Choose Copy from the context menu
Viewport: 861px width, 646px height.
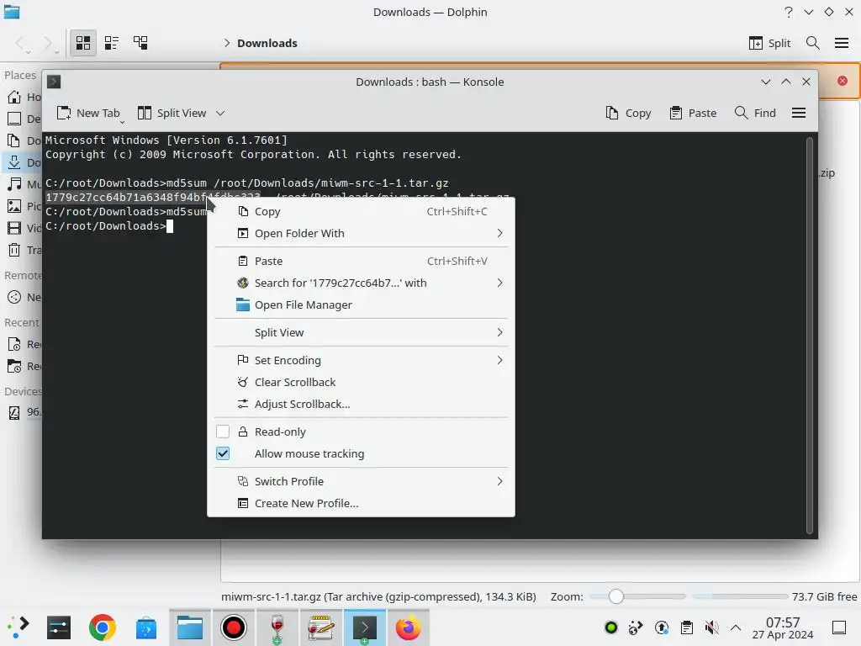tap(361, 211)
